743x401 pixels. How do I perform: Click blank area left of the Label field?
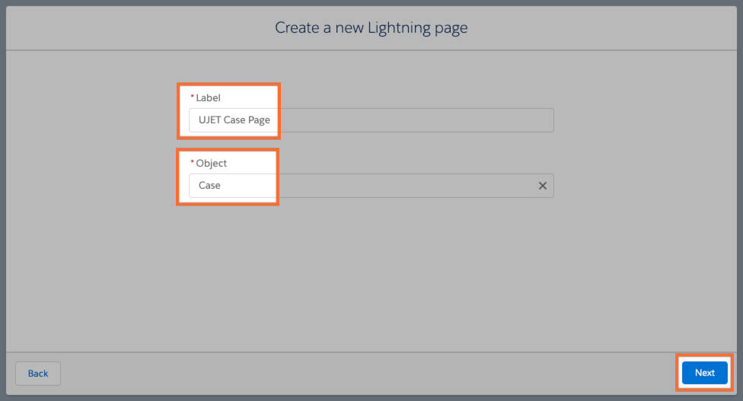click(91, 120)
